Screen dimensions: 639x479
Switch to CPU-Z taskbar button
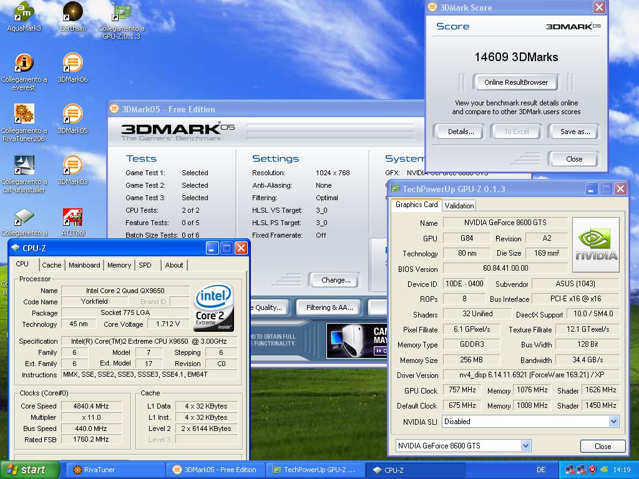(416, 470)
